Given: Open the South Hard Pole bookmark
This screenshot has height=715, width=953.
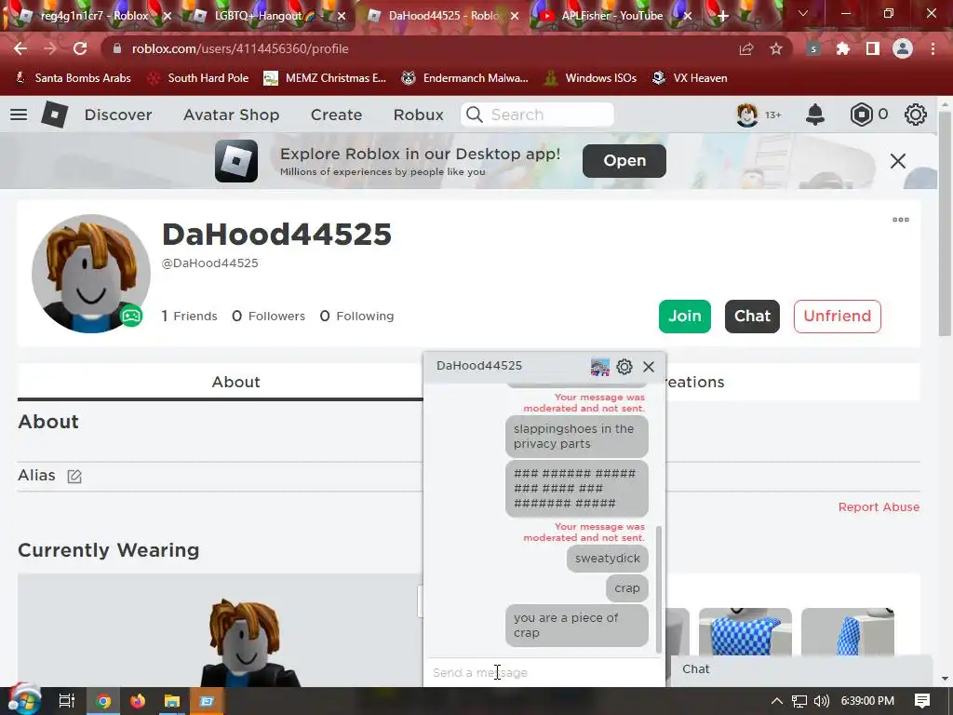Looking at the screenshot, I should click(x=198, y=78).
